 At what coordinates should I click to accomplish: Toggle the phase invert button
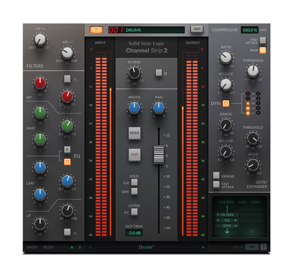pos(159,73)
